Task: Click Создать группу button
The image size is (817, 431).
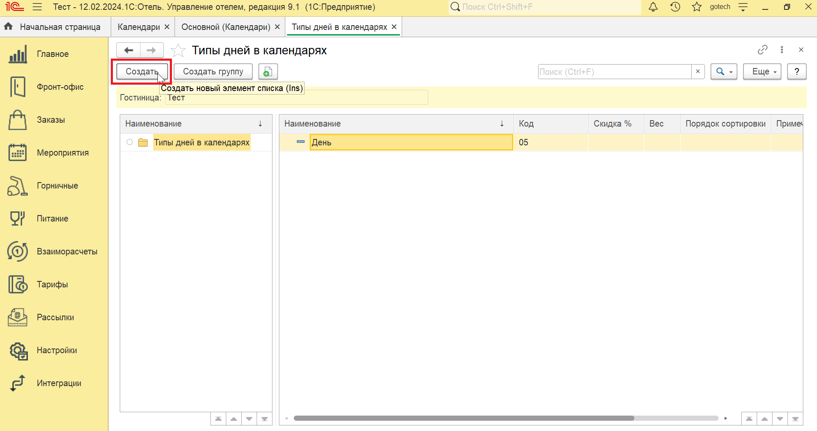Action: [x=213, y=71]
